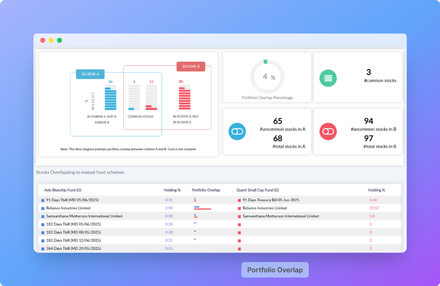440x286 pixels.
Task: Click the 0.48 holding value
Action: point(169,216)
